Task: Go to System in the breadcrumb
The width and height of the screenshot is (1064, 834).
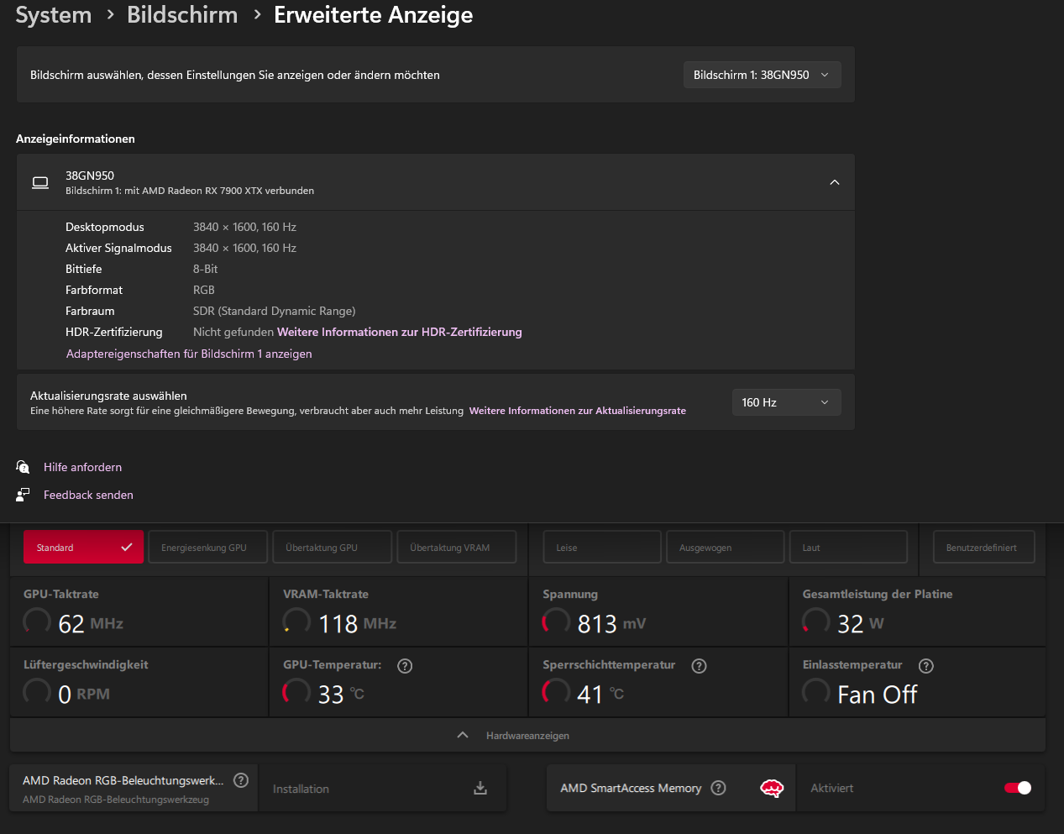Action: (54, 15)
